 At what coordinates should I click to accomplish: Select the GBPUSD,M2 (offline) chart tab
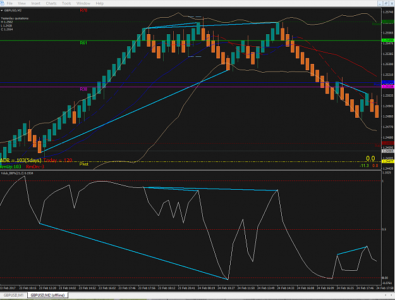47,295
